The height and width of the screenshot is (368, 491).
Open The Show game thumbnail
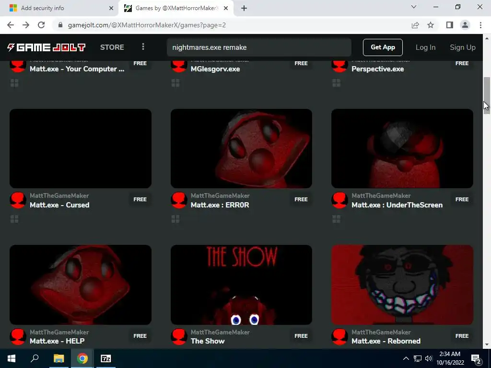pos(241,285)
